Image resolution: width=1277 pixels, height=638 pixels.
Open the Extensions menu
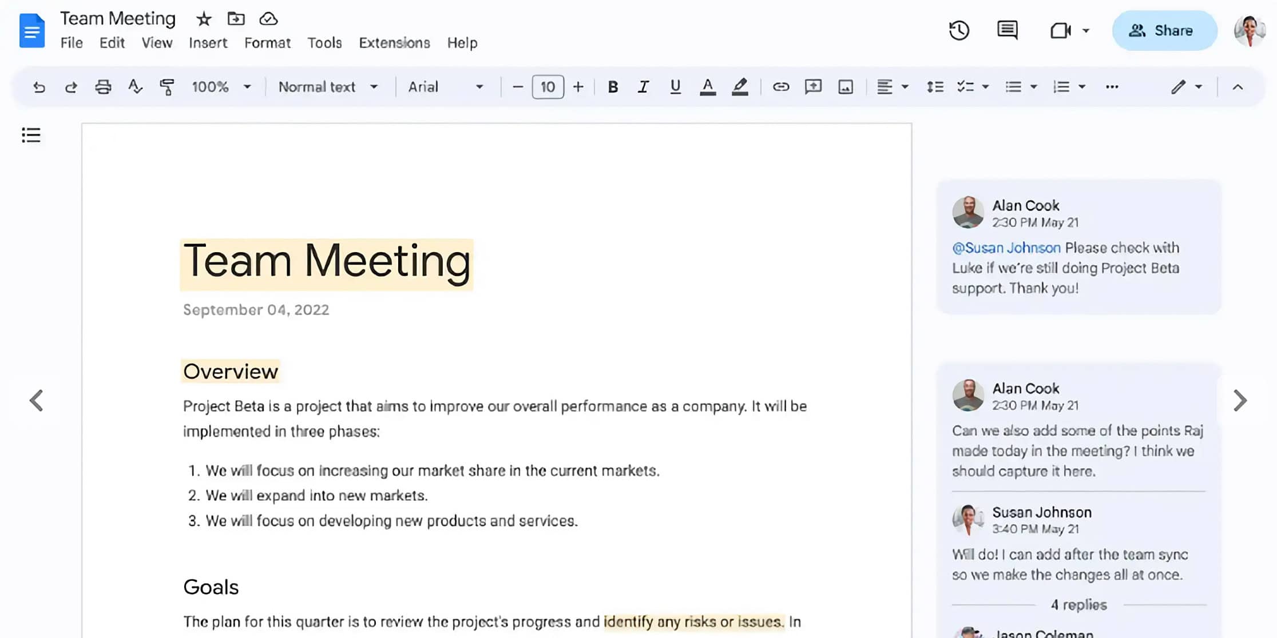click(x=394, y=43)
